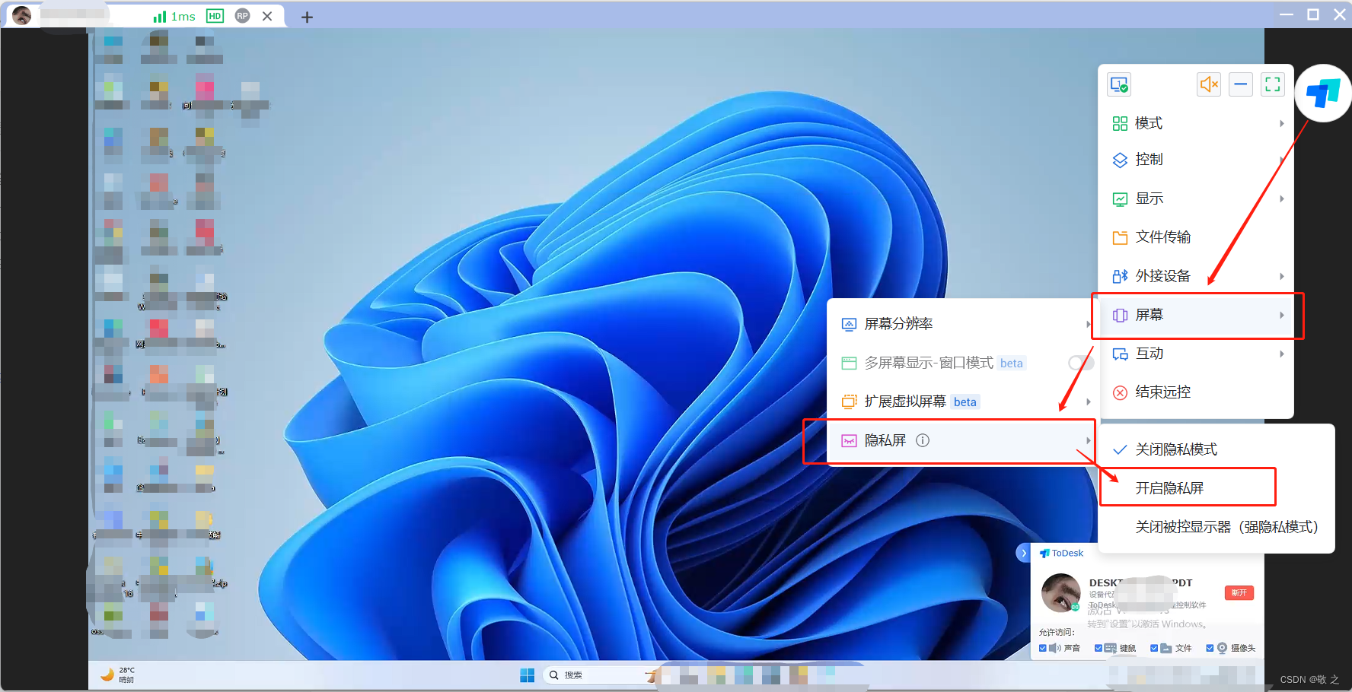Select 文件传输 in the menu

click(1197, 237)
